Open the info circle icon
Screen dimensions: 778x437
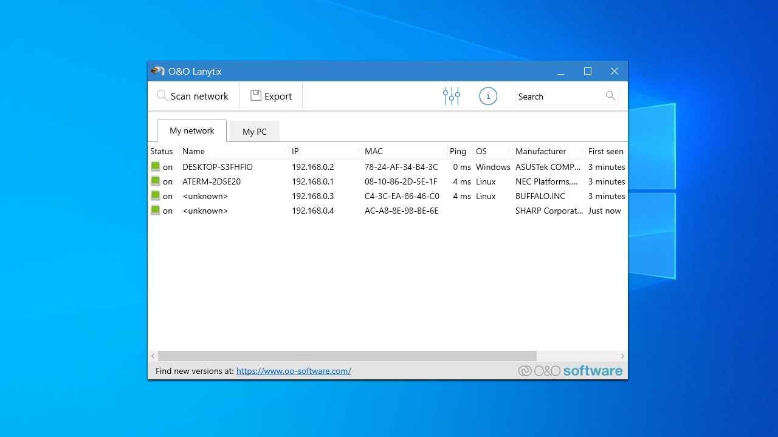click(x=488, y=96)
